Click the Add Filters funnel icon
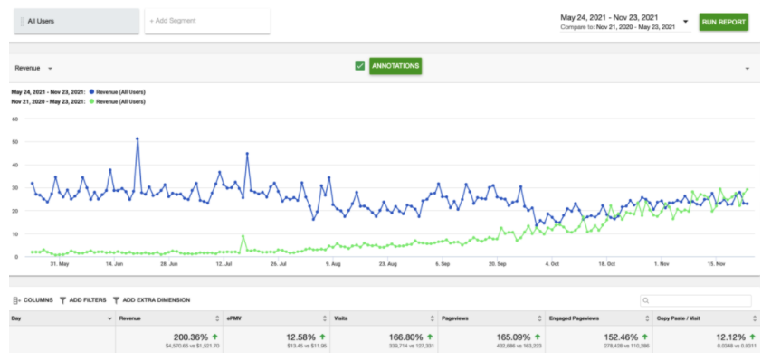This screenshot has width=771, height=361. pyautogui.click(x=63, y=300)
